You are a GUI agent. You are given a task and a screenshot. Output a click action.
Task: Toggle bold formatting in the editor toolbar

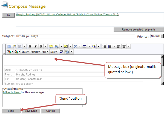(x=30, y=46)
